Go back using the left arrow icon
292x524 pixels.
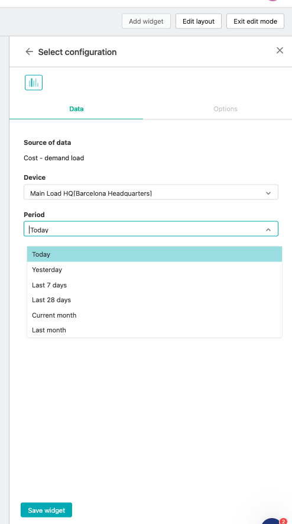tap(30, 52)
